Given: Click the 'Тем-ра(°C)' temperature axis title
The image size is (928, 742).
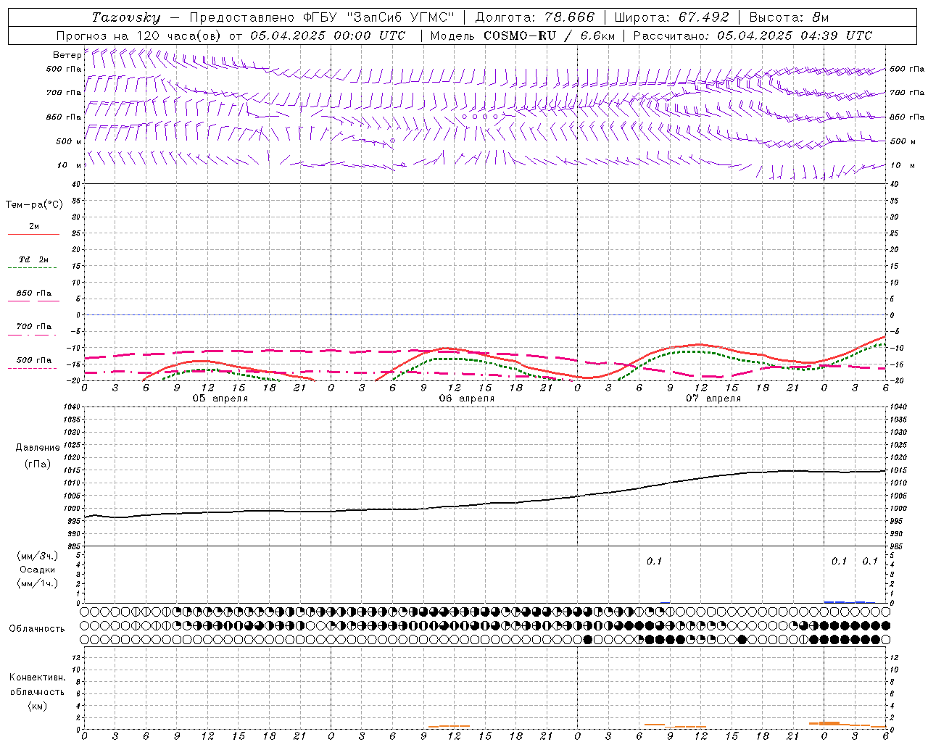Looking at the screenshot, I should pyautogui.click(x=34, y=205).
